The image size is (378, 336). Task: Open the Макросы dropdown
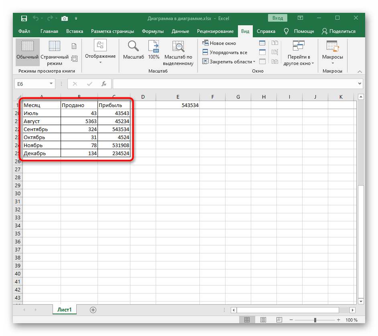click(x=332, y=52)
